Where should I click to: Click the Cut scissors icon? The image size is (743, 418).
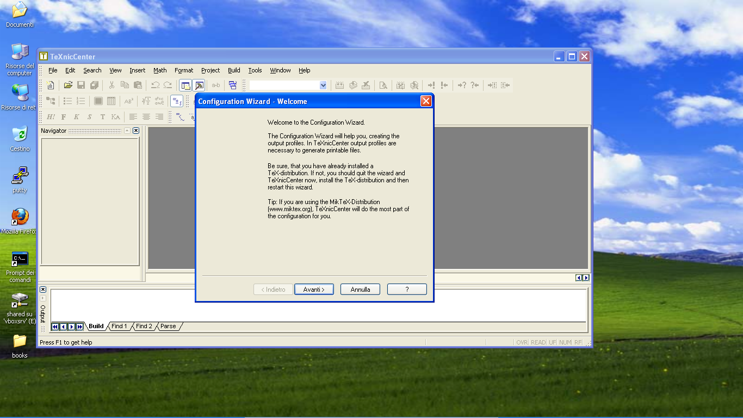[x=112, y=85]
